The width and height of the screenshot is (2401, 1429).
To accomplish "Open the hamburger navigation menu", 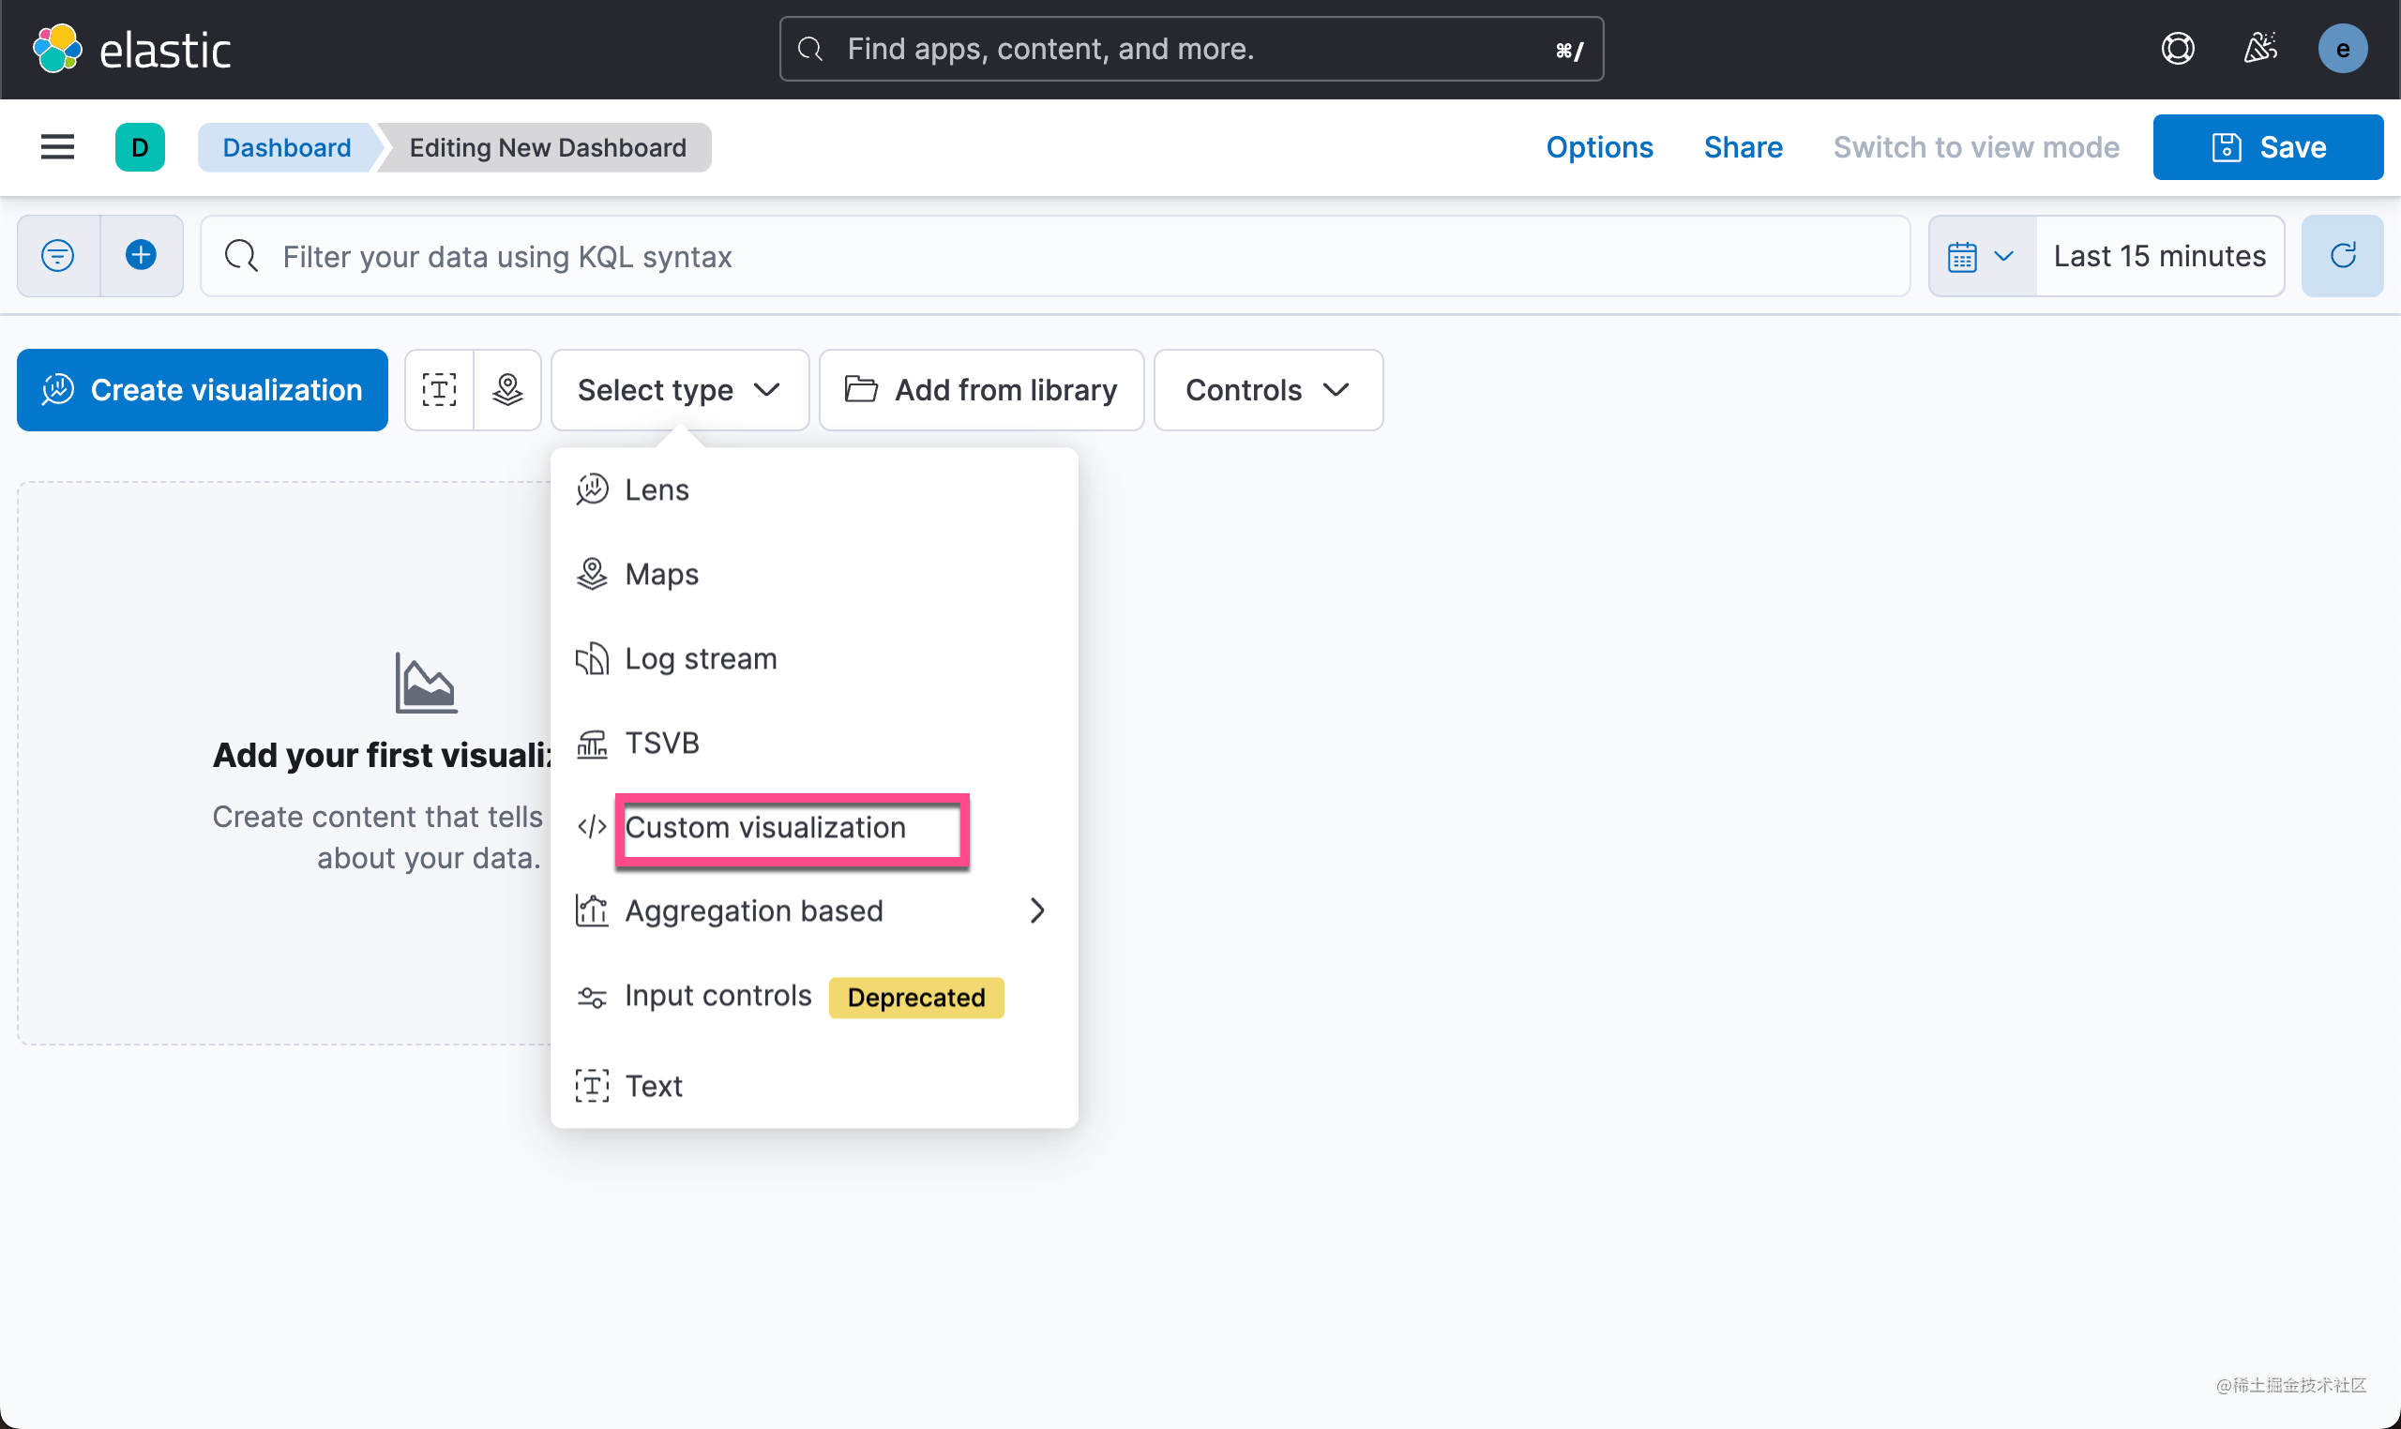I will coord(58,147).
